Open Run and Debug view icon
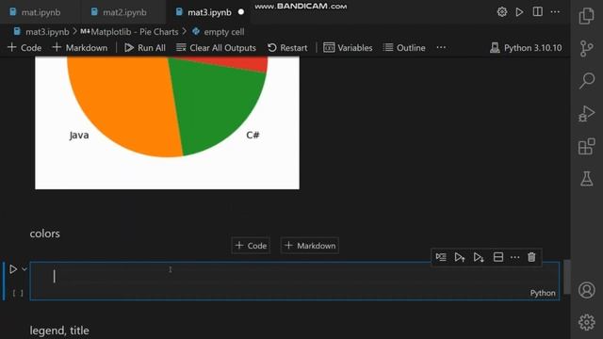Image resolution: width=603 pixels, height=339 pixels. point(586,113)
